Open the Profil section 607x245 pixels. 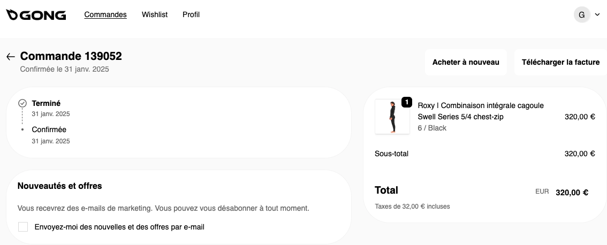tap(191, 15)
